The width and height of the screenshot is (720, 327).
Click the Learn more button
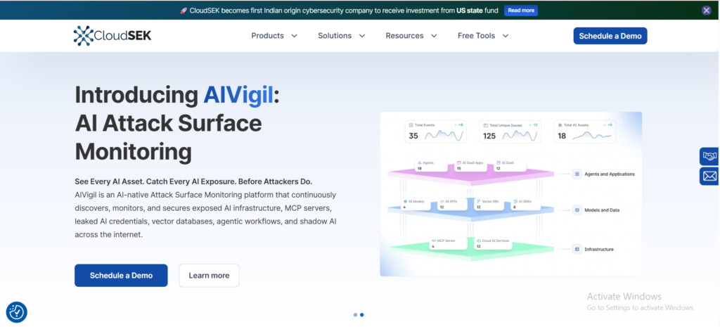(209, 276)
